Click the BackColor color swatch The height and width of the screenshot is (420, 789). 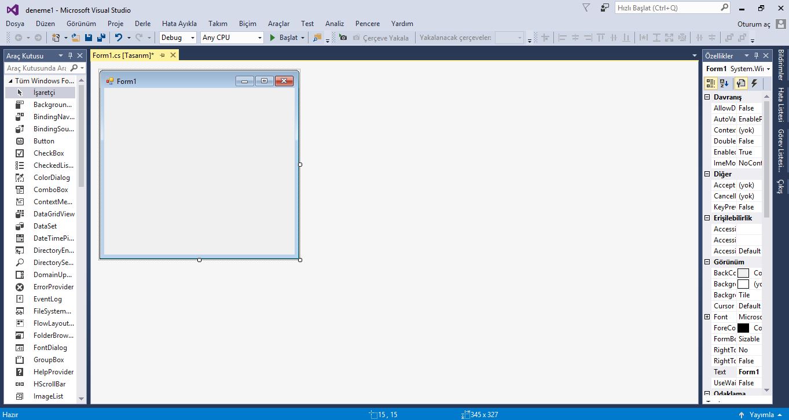click(743, 273)
